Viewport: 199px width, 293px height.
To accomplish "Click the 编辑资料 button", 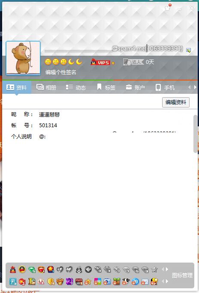I will [175, 102].
